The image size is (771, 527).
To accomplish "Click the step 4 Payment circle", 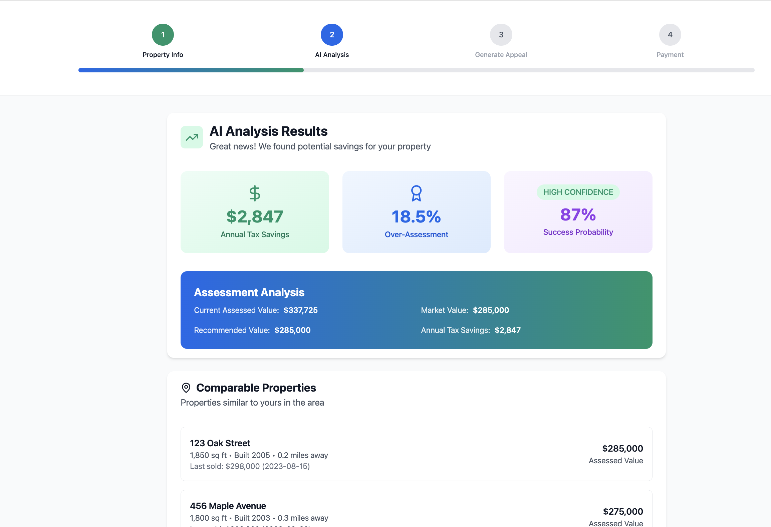I will tap(670, 35).
